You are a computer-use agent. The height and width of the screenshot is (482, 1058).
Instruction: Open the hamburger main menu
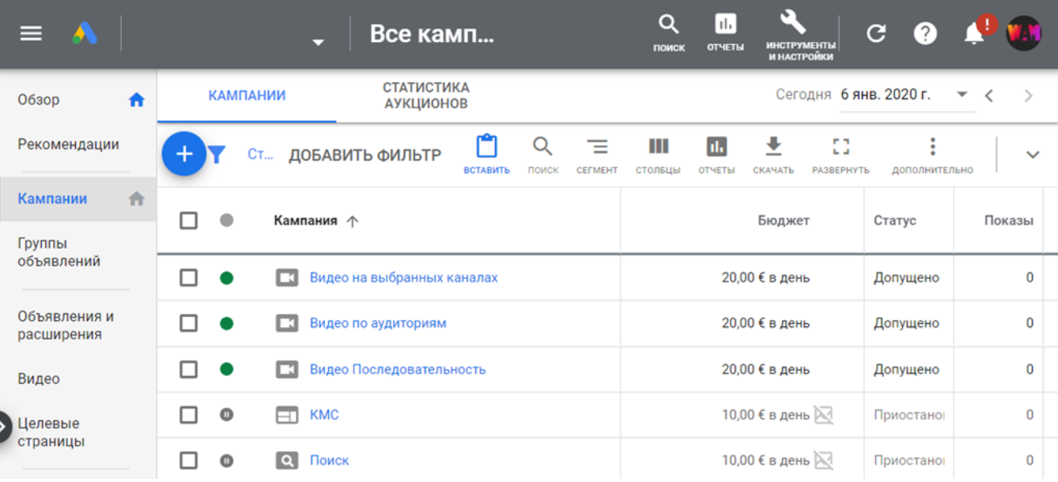tap(31, 34)
